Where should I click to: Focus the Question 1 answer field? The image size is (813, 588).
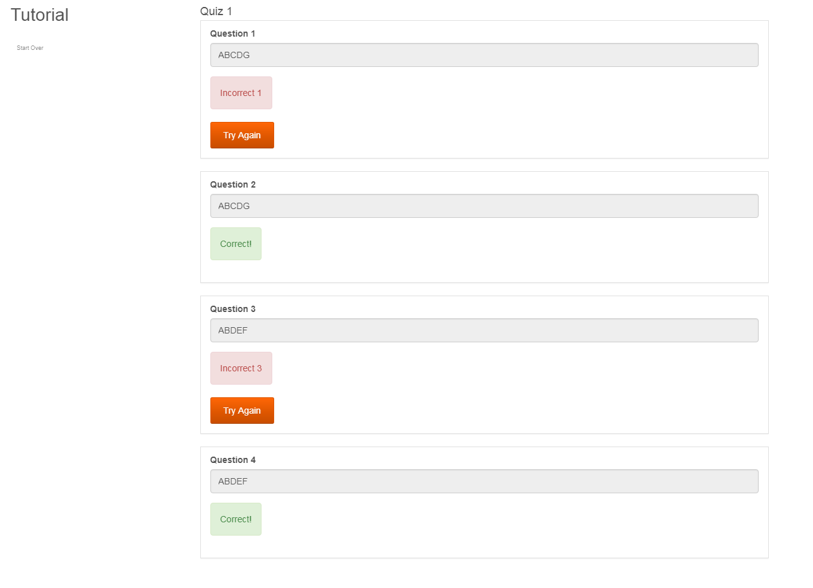pos(484,55)
